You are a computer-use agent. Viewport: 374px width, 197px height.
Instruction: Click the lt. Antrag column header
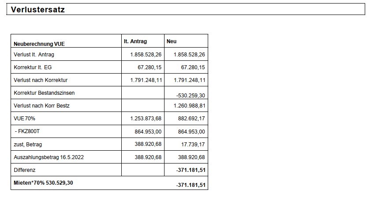click(135, 41)
